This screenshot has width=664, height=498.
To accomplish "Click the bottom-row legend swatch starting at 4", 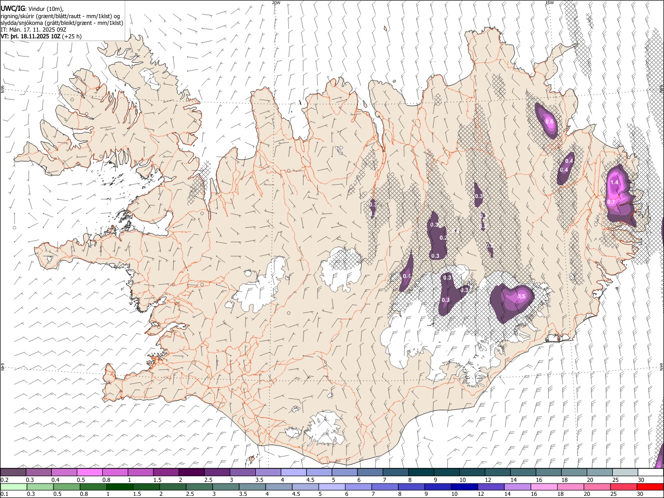I will click(278, 487).
